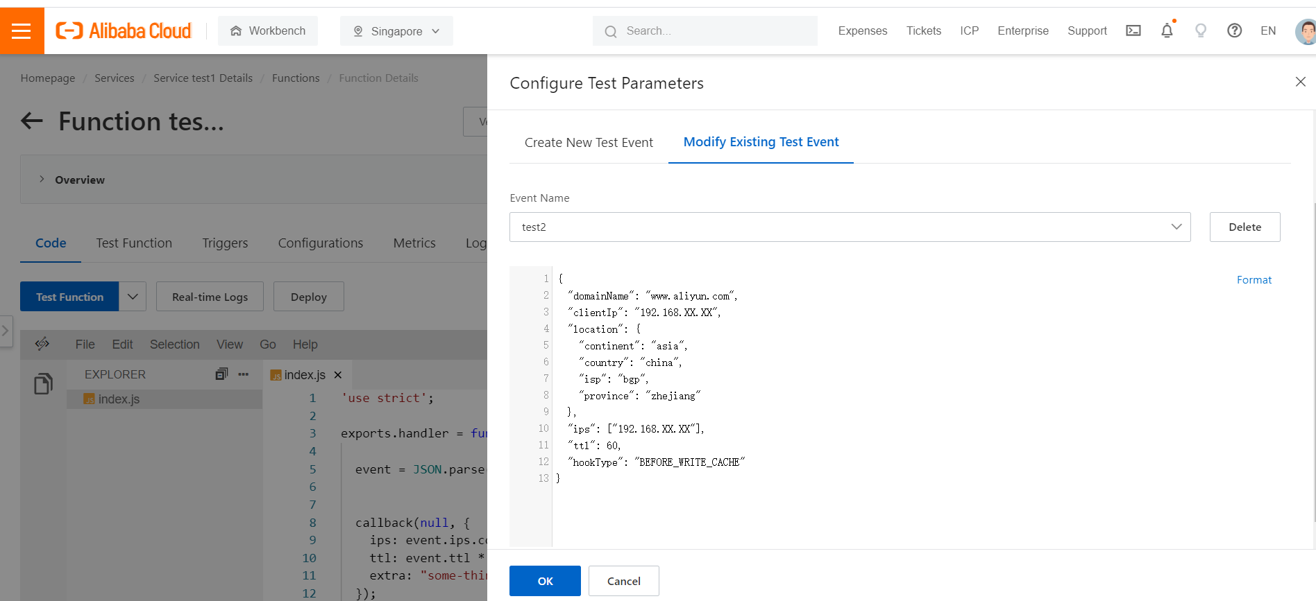Image resolution: width=1316 pixels, height=601 pixels.
Task: Close the Configure Test Parameters panel
Action: (x=1300, y=82)
